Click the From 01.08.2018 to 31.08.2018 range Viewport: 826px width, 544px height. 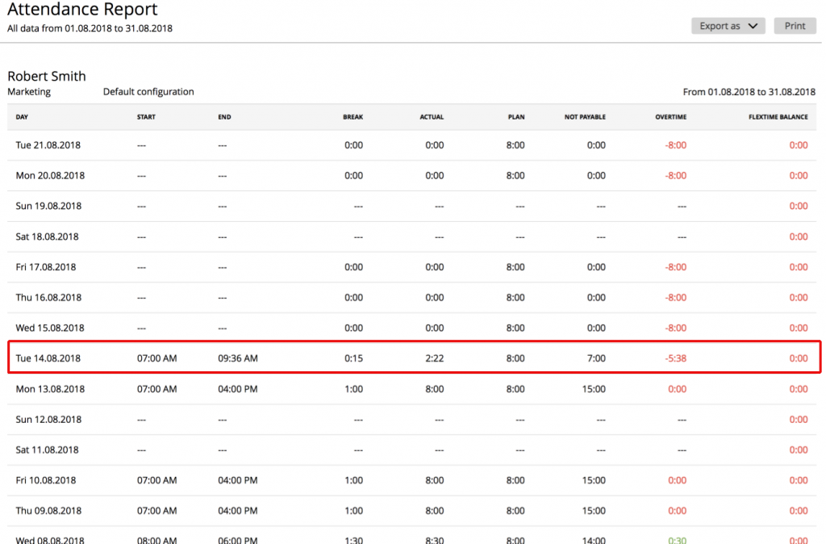[x=749, y=92]
